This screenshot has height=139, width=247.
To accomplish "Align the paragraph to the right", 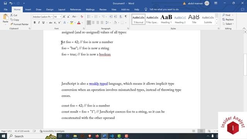I will click(98, 23).
